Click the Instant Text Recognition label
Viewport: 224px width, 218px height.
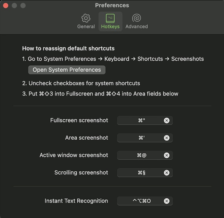click(x=76, y=201)
